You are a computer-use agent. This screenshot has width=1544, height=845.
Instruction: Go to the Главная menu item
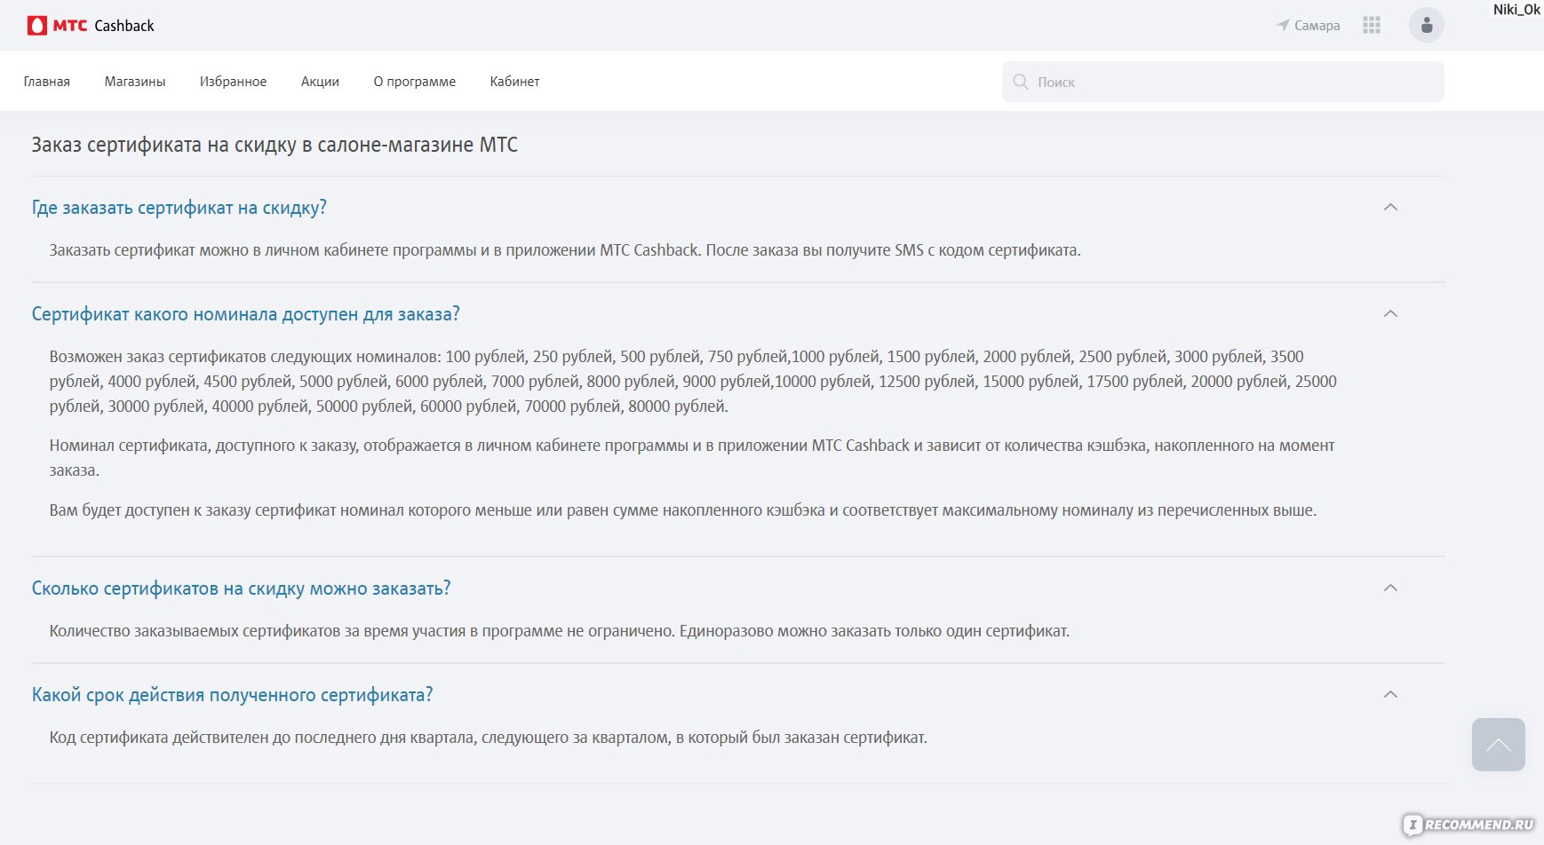coord(47,82)
